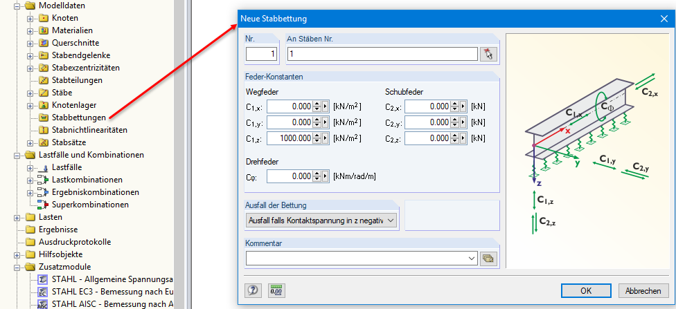This screenshot has height=309, width=676.
Task: Click the Cφ rotational spring stepper
Action: 317,176
